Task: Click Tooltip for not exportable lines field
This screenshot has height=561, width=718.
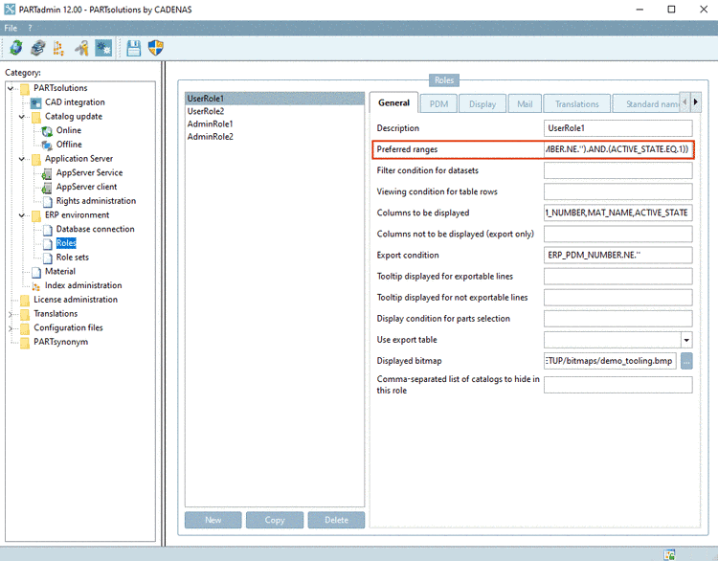Action: (618, 298)
